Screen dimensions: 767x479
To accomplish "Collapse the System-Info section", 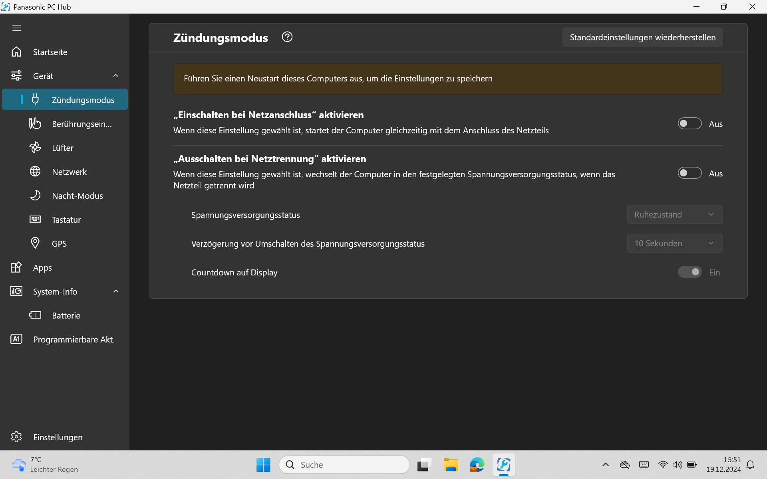I will coord(116,291).
